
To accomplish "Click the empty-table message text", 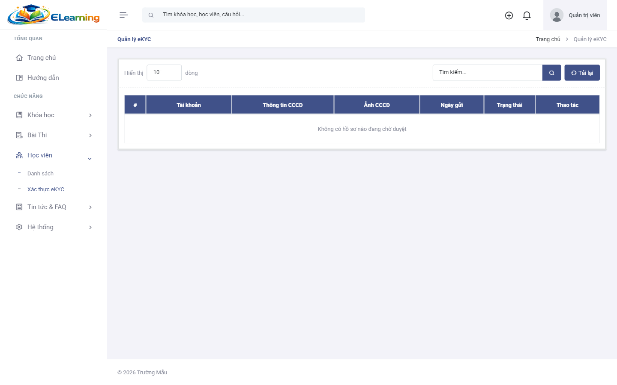I will click(x=362, y=129).
